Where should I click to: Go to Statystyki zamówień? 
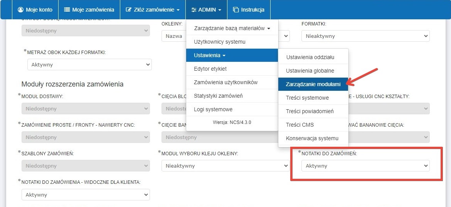(x=218, y=96)
